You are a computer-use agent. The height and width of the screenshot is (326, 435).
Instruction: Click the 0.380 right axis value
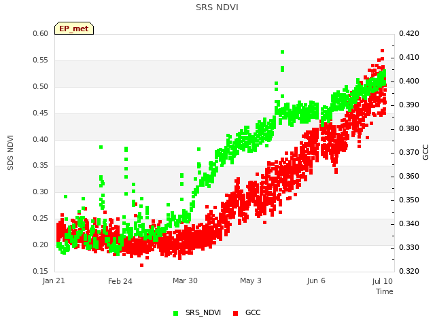409,128
